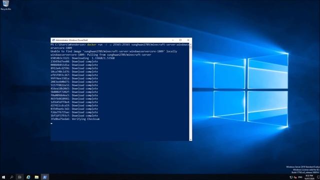This screenshot has width=320, height=180.
Task: Open the Action Center notifications icon
Action: (318, 177)
